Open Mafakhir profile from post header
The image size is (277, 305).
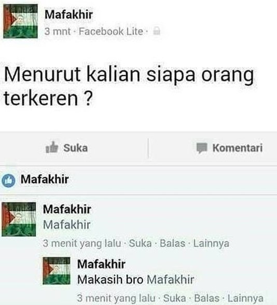tap(68, 15)
